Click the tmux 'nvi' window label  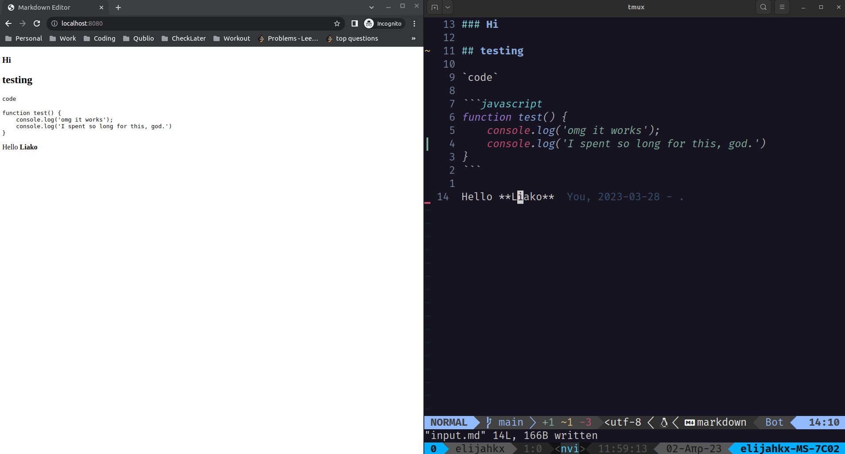pos(570,449)
